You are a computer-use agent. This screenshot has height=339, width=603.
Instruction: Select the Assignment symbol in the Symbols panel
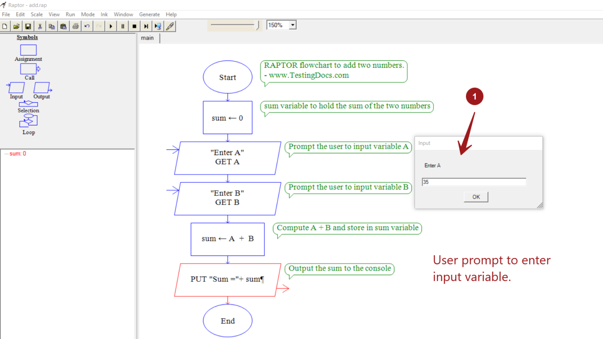(28, 50)
